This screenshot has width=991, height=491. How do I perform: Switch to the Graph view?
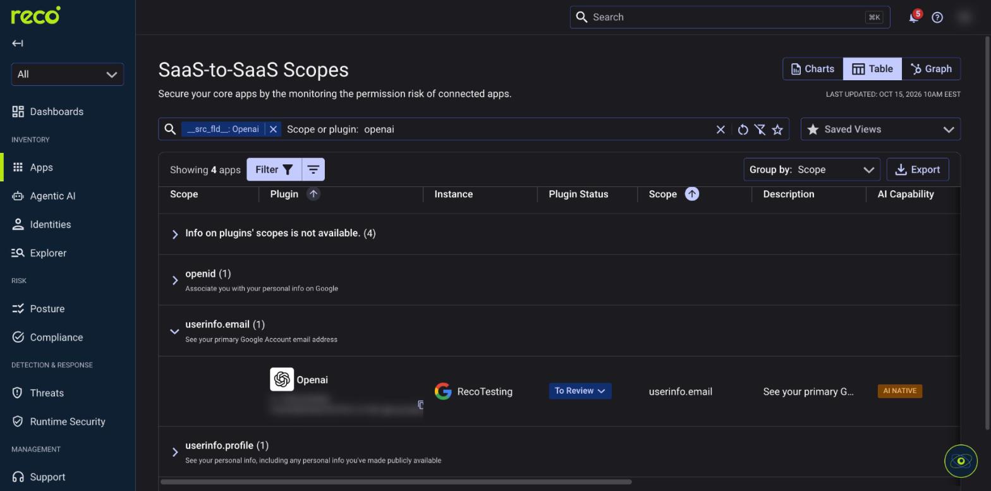pyautogui.click(x=931, y=69)
